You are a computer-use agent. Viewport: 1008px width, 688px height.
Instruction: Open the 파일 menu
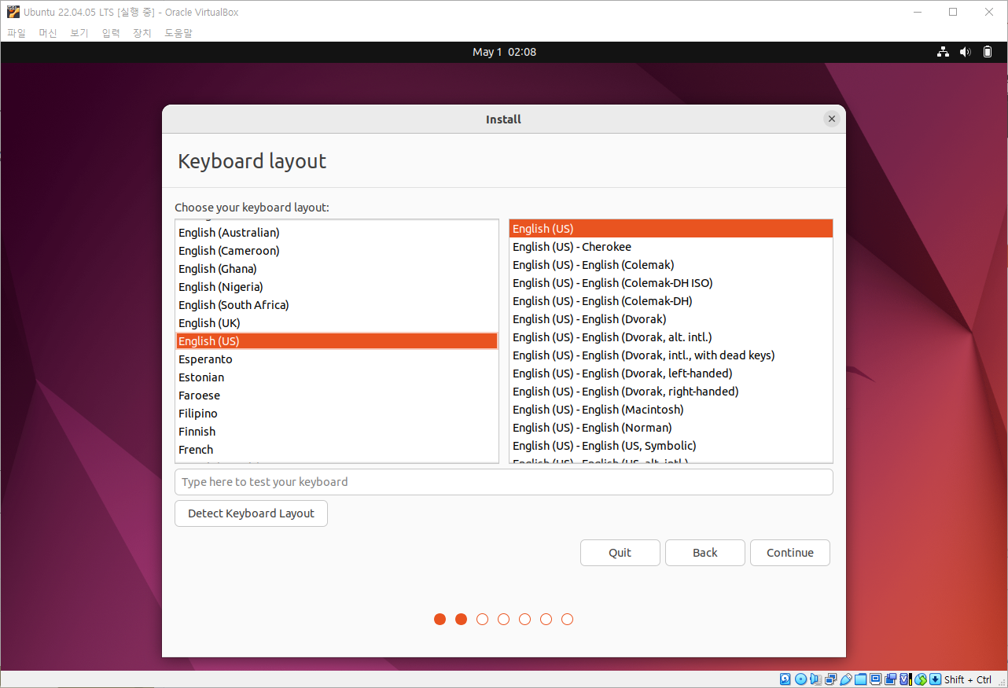(17, 33)
